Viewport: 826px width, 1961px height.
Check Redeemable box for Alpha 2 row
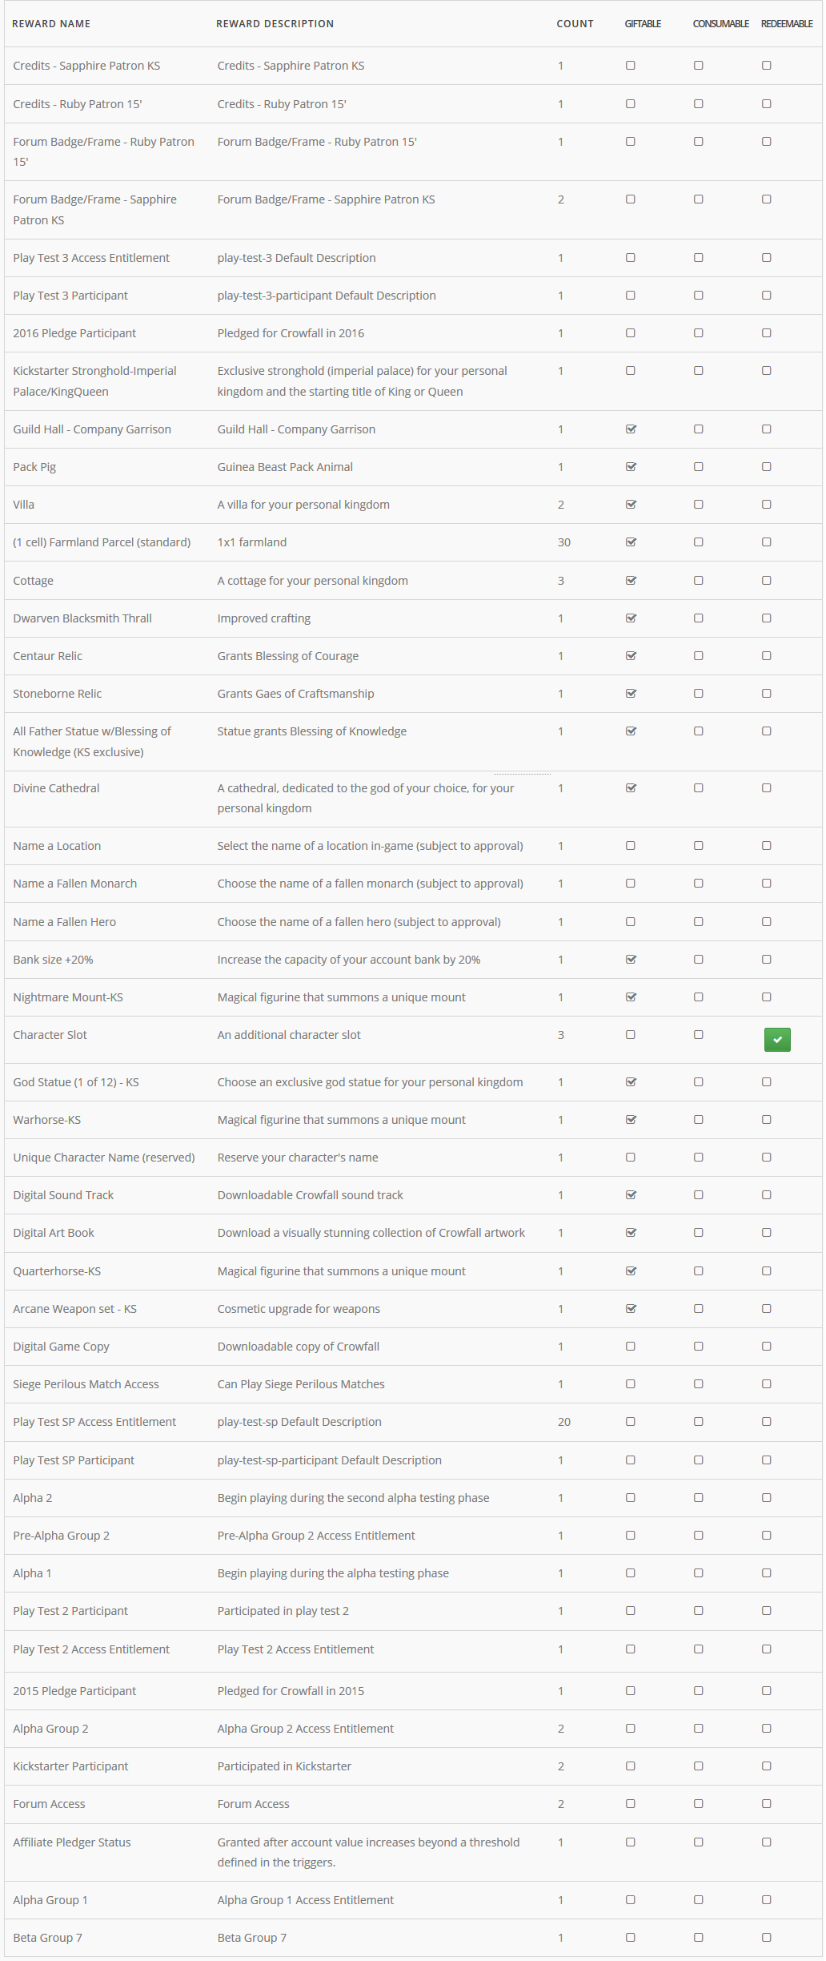point(767,1497)
